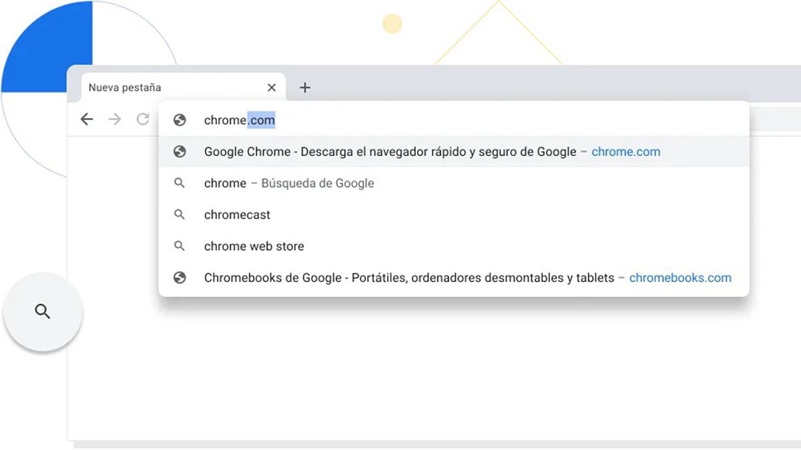Screen dimensions: 801x450
Task: Open a new tab with plus button
Action: click(x=305, y=87)
